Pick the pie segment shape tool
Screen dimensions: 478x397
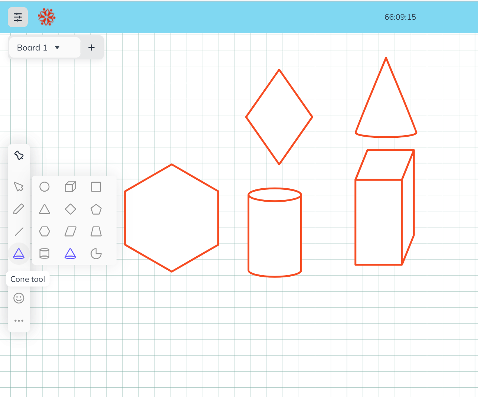tap(96, 254)
